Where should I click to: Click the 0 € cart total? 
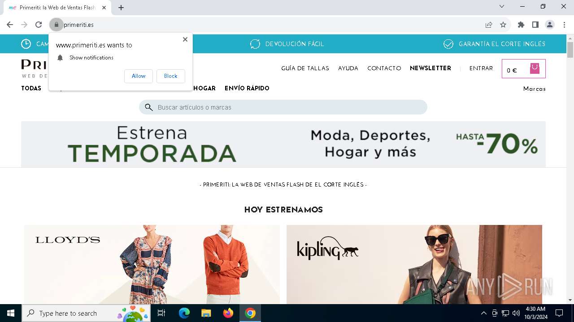[512, 70]
